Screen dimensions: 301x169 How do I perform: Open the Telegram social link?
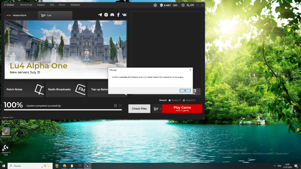(100, 15)
